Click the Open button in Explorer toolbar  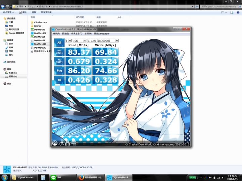23,12
